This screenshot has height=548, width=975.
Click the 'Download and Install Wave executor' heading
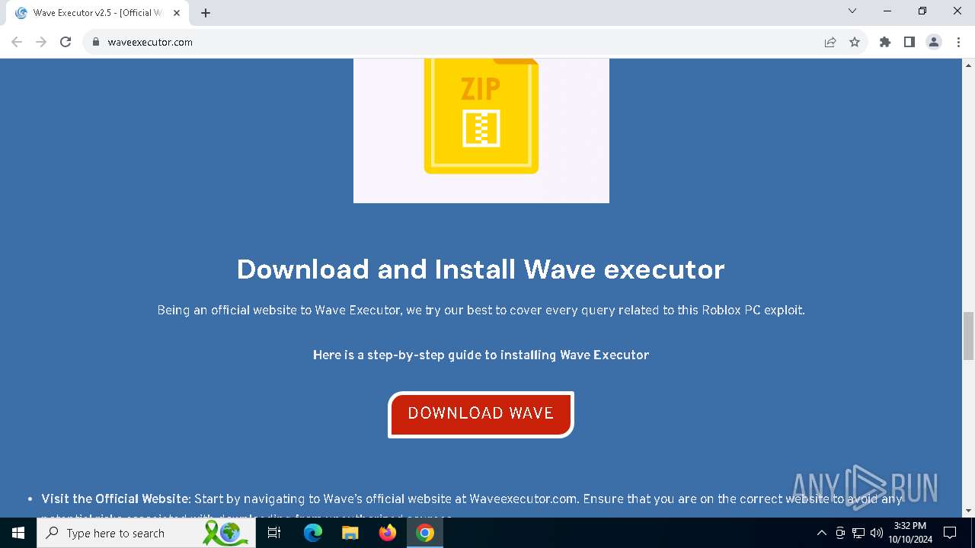point(481,269)
